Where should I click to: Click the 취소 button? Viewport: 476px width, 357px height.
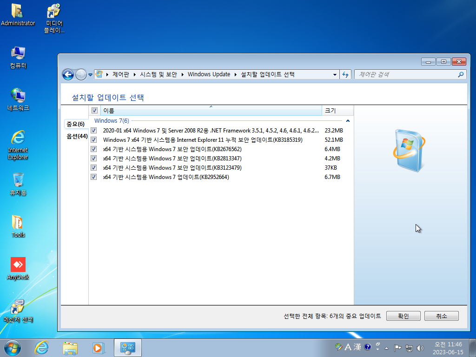442,316
